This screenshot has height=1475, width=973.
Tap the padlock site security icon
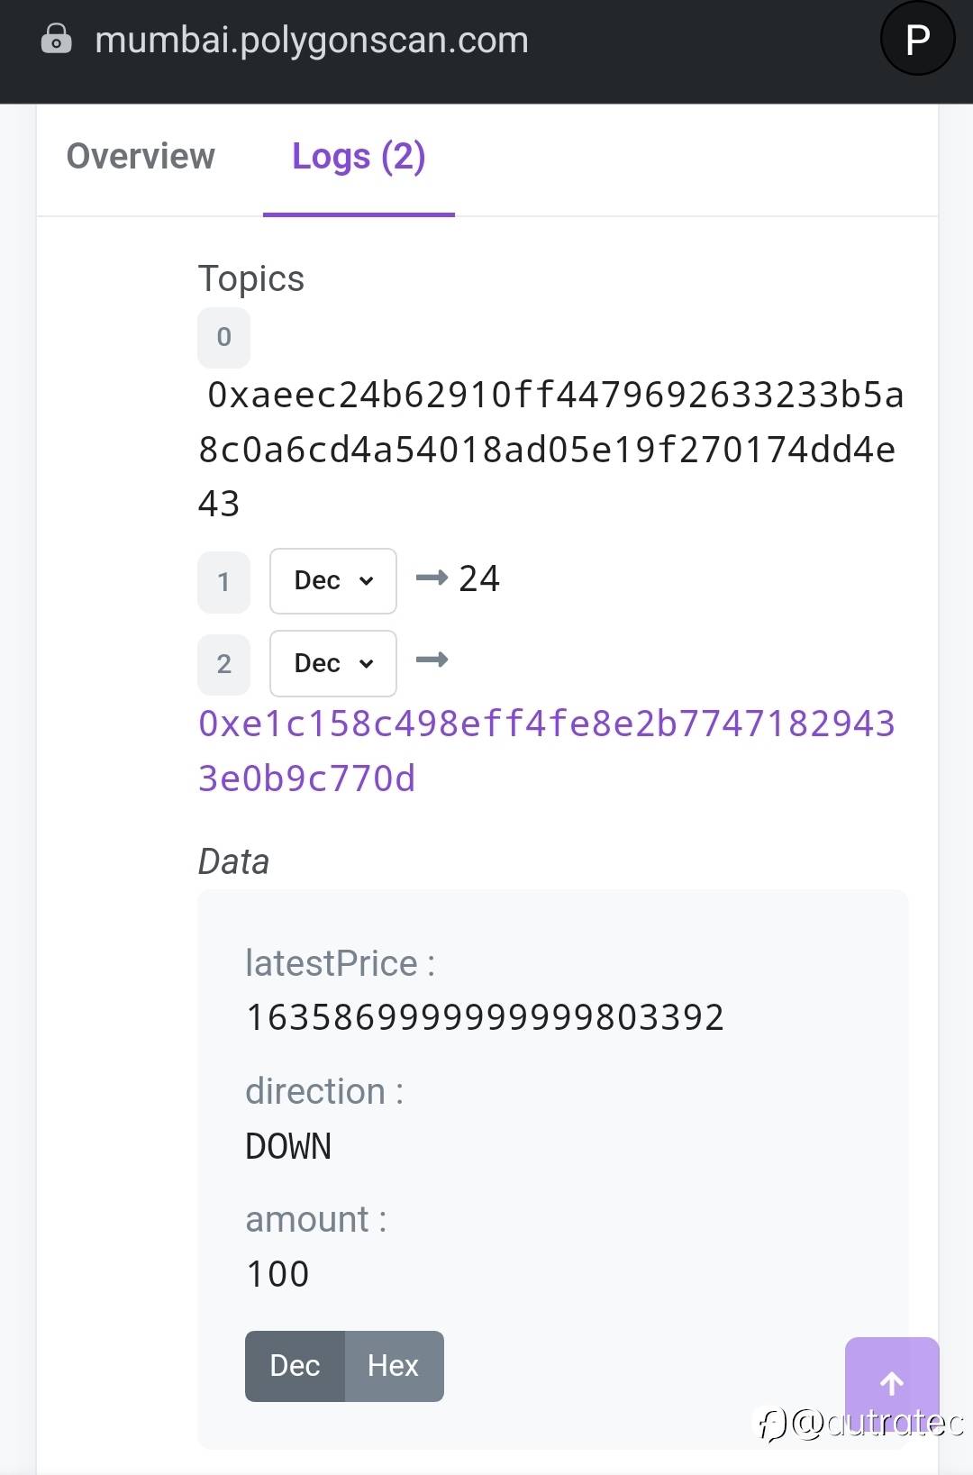[56, 40]
